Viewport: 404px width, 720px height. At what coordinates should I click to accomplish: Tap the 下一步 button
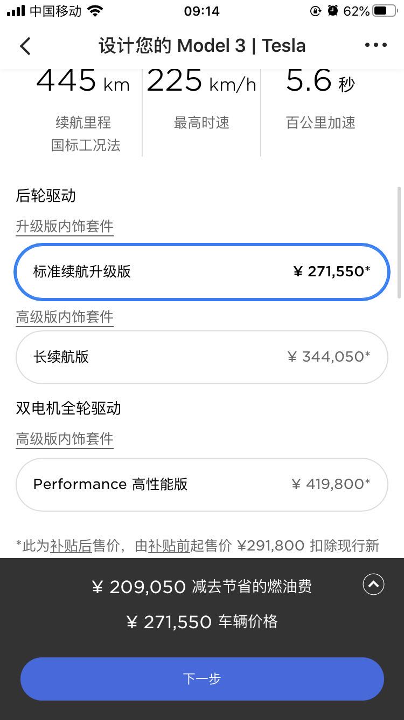tap(202, 678)
